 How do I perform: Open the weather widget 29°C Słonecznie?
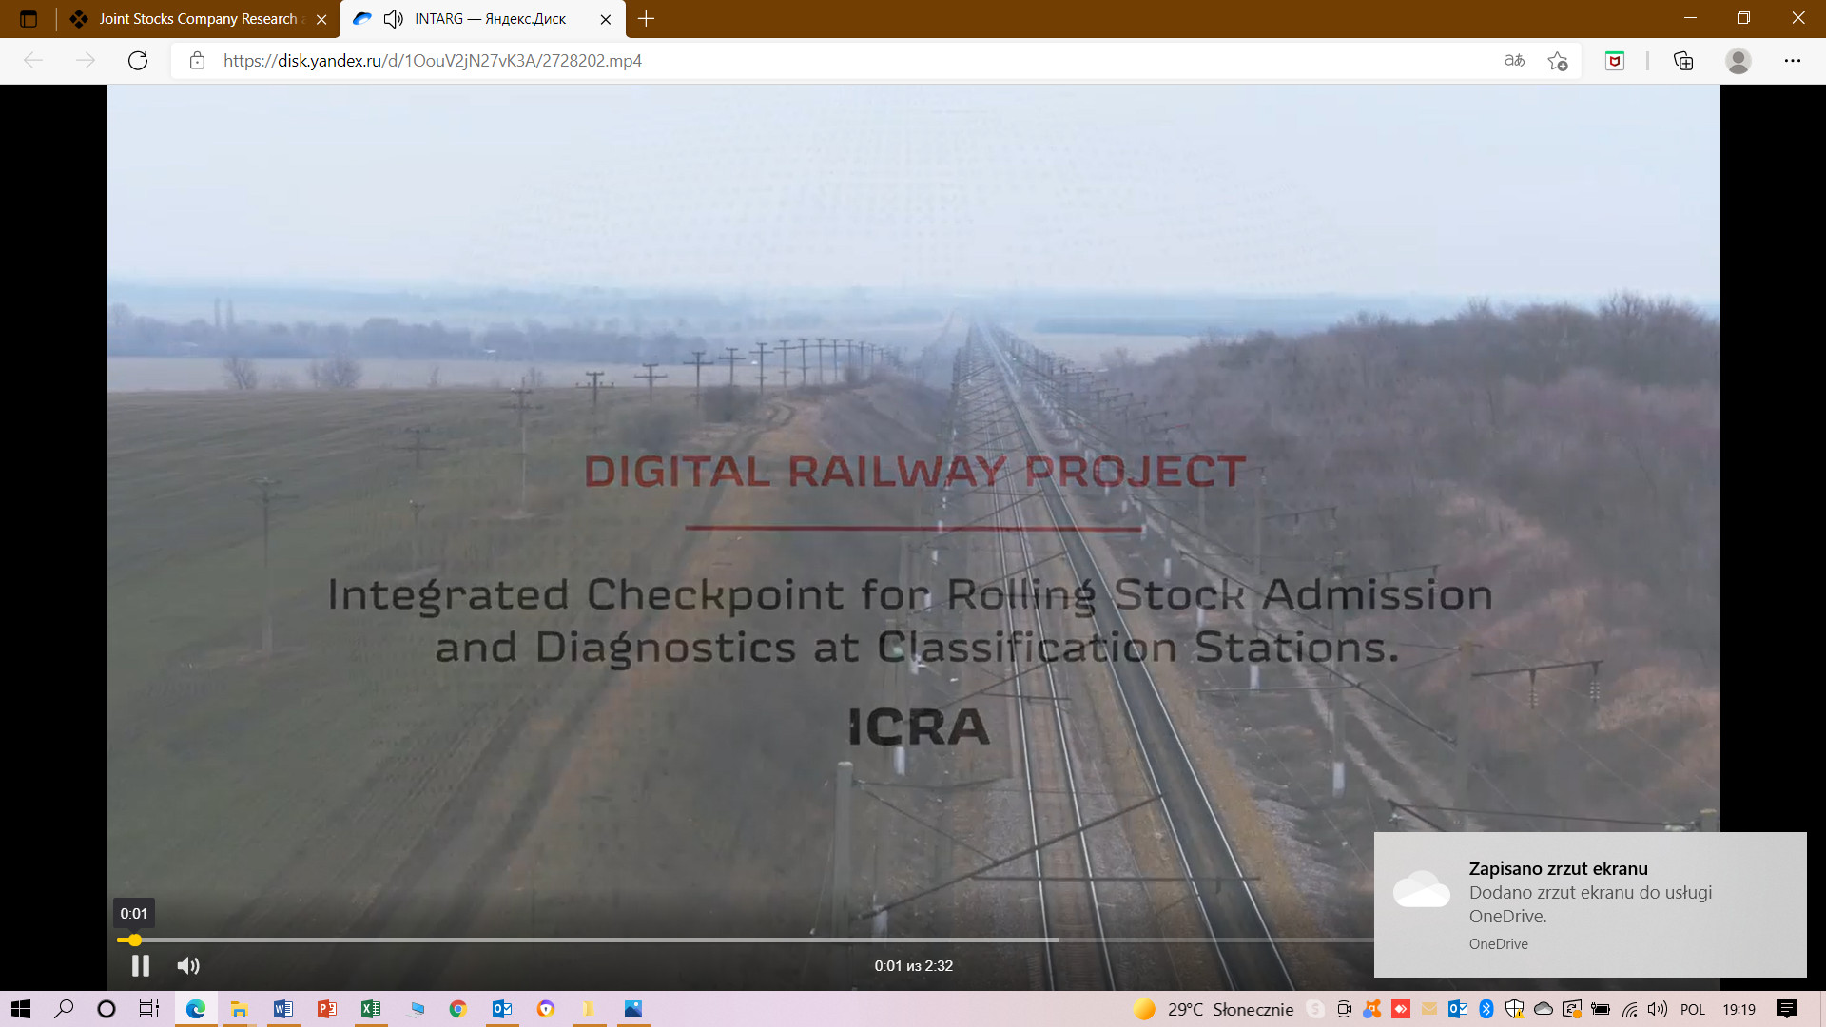click(x=1214, y=1009)
